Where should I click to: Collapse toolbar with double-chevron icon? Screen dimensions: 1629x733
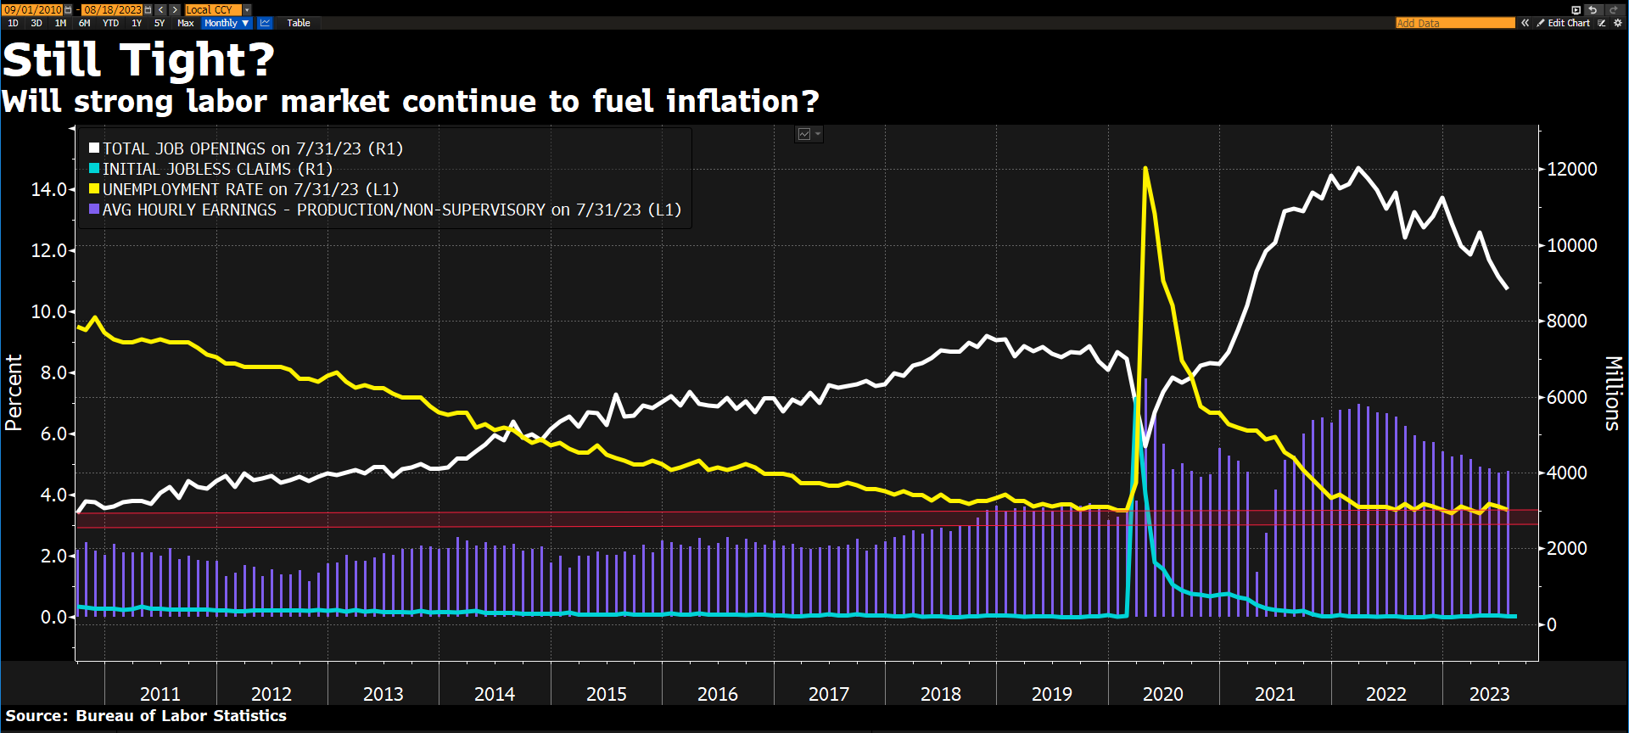coord(1525,23)
